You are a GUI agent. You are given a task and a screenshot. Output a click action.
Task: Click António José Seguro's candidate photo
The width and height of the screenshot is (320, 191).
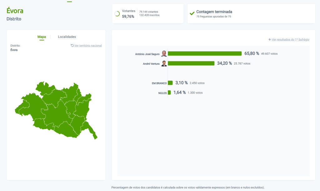(164, 54)
